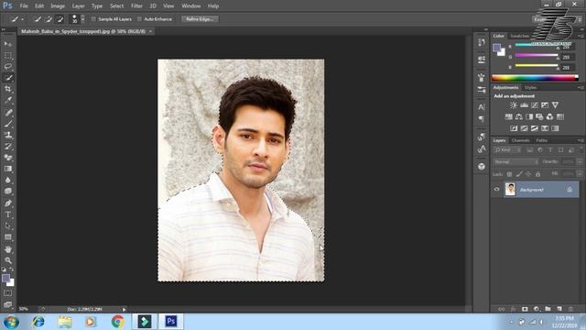Open the layer Kind filter dropdown
The height and width of the screenshot is (330, 586).
507,150
